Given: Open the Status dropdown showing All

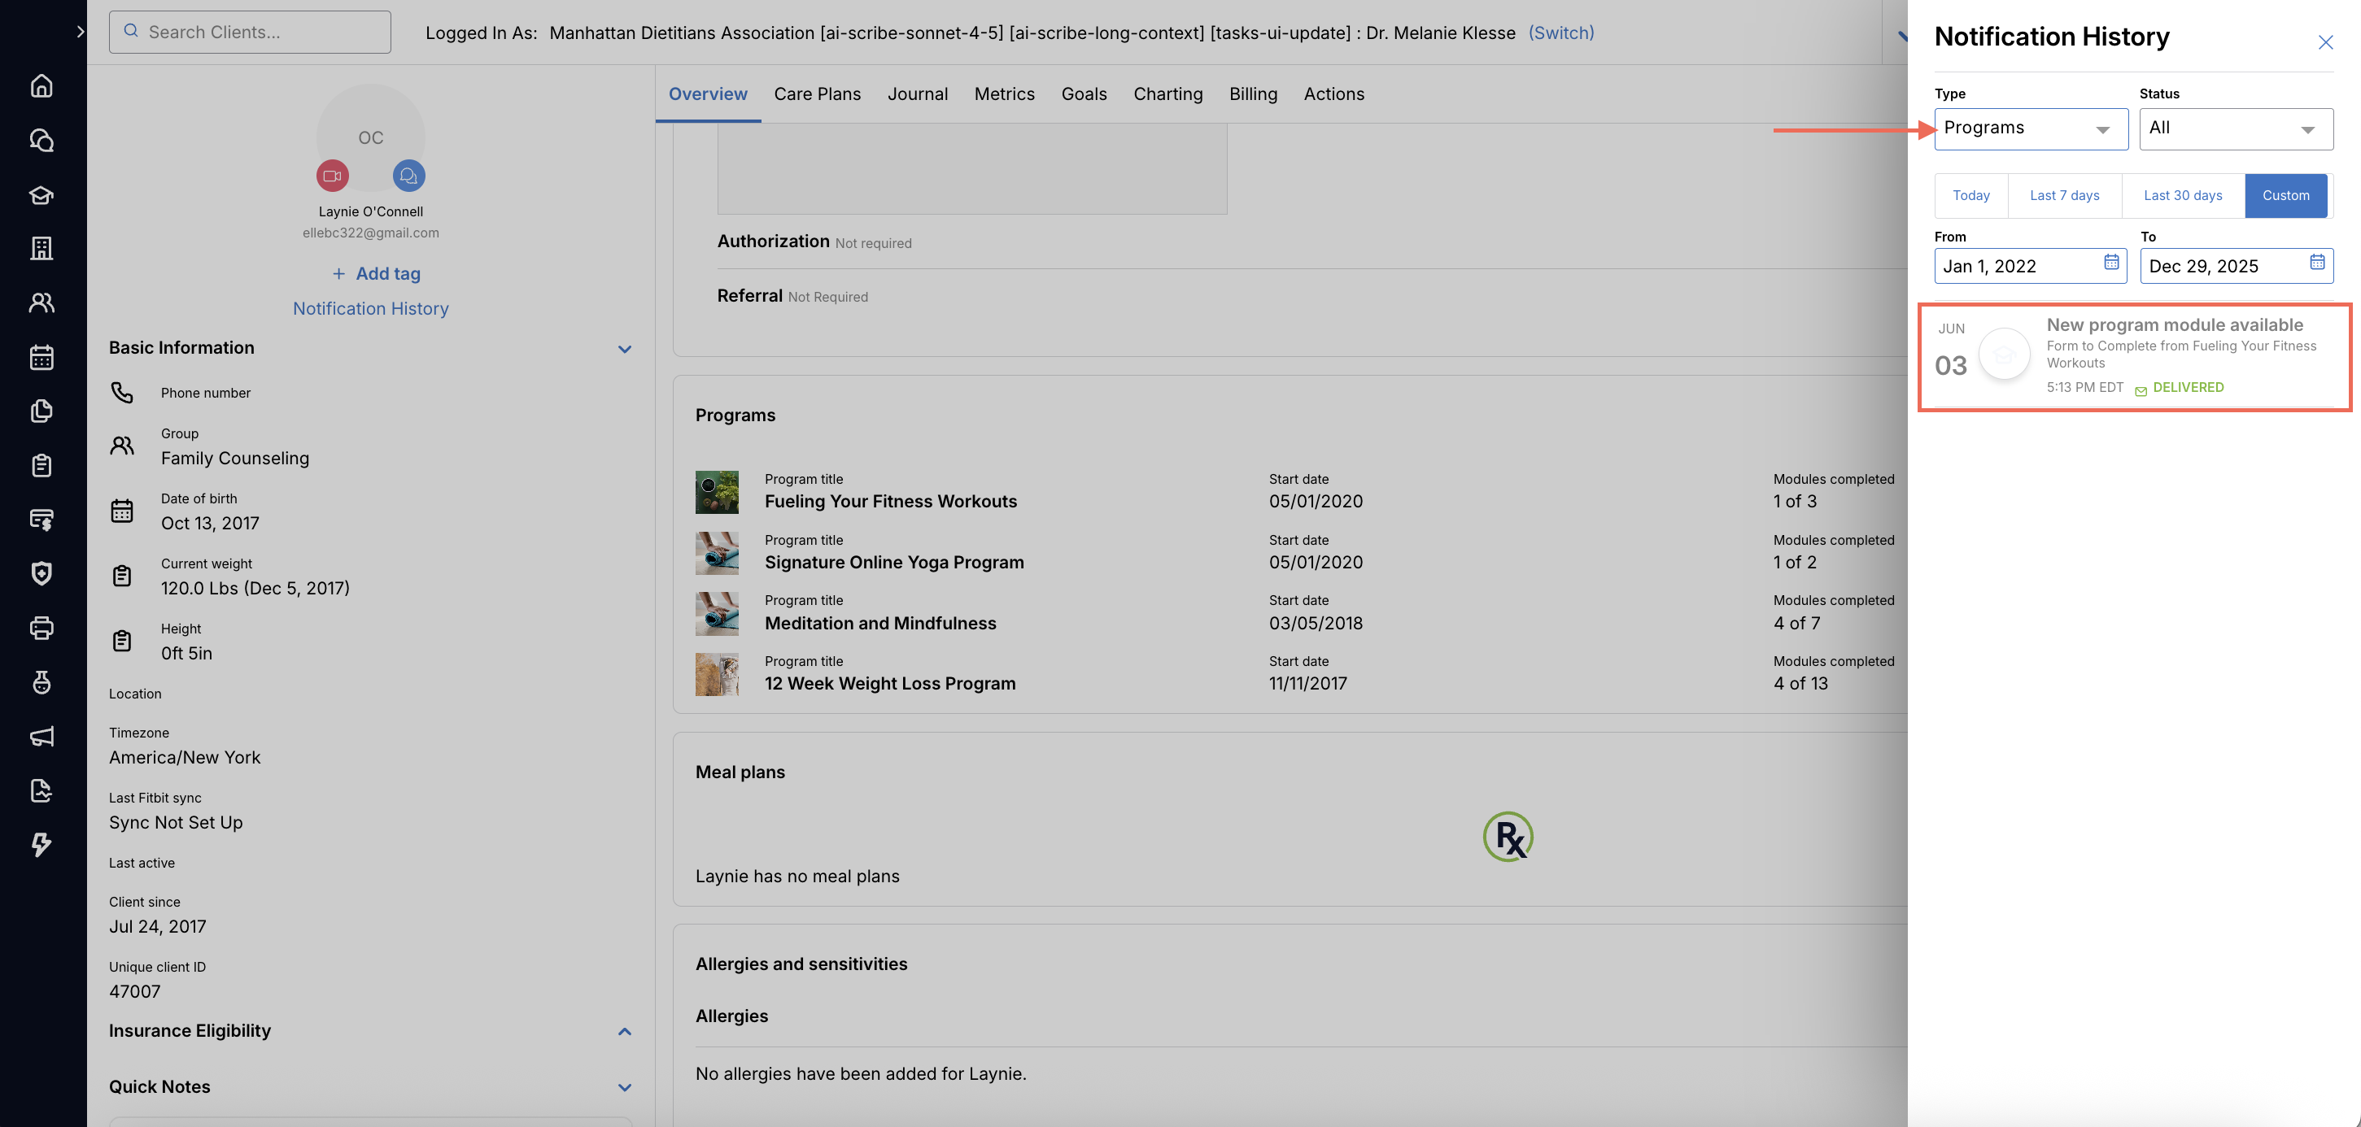Looking at the screenshot, I should click(2236, 129).
